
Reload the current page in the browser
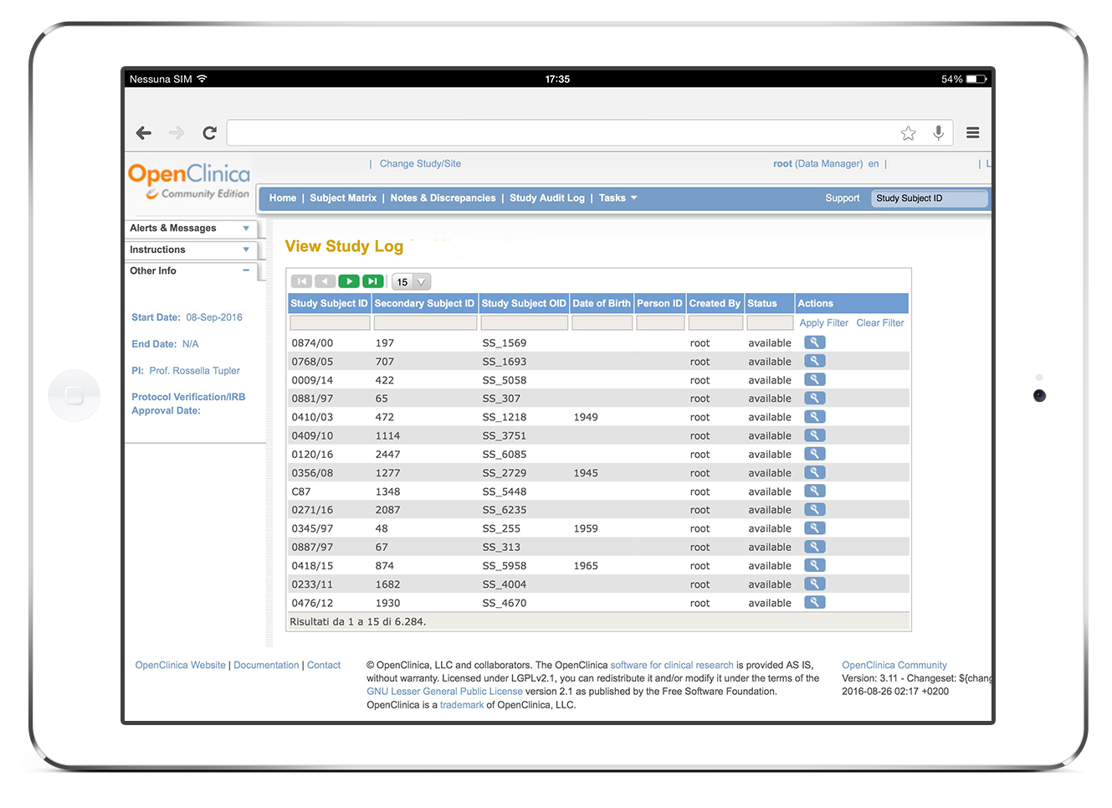point(209,132)
